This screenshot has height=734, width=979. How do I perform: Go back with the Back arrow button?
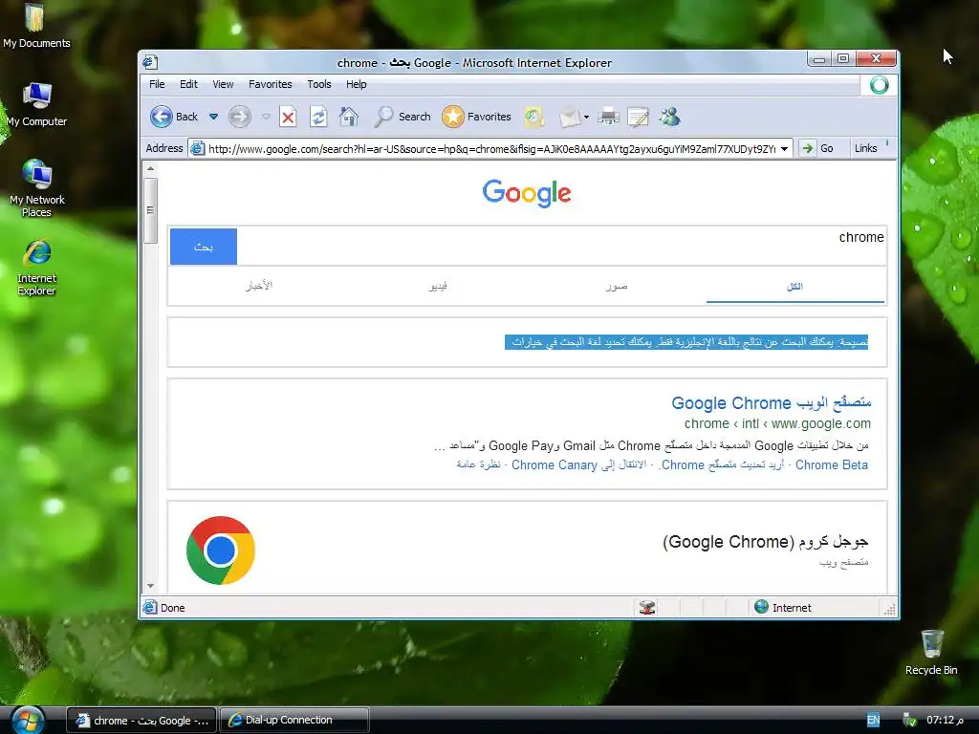coord(174,117)
